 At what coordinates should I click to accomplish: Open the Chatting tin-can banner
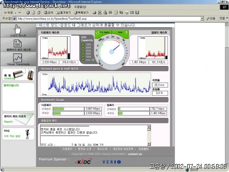(18, 74)
